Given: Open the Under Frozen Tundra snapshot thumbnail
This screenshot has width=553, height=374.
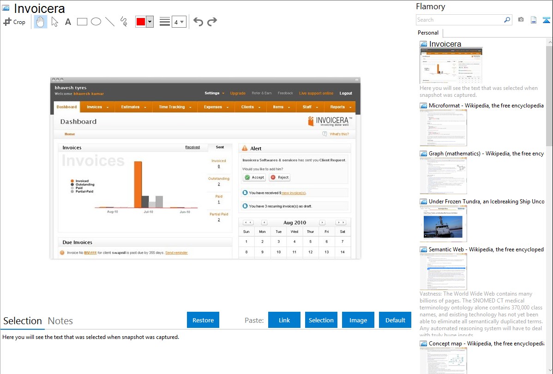Looking at the screenshot, I should 443,224.
